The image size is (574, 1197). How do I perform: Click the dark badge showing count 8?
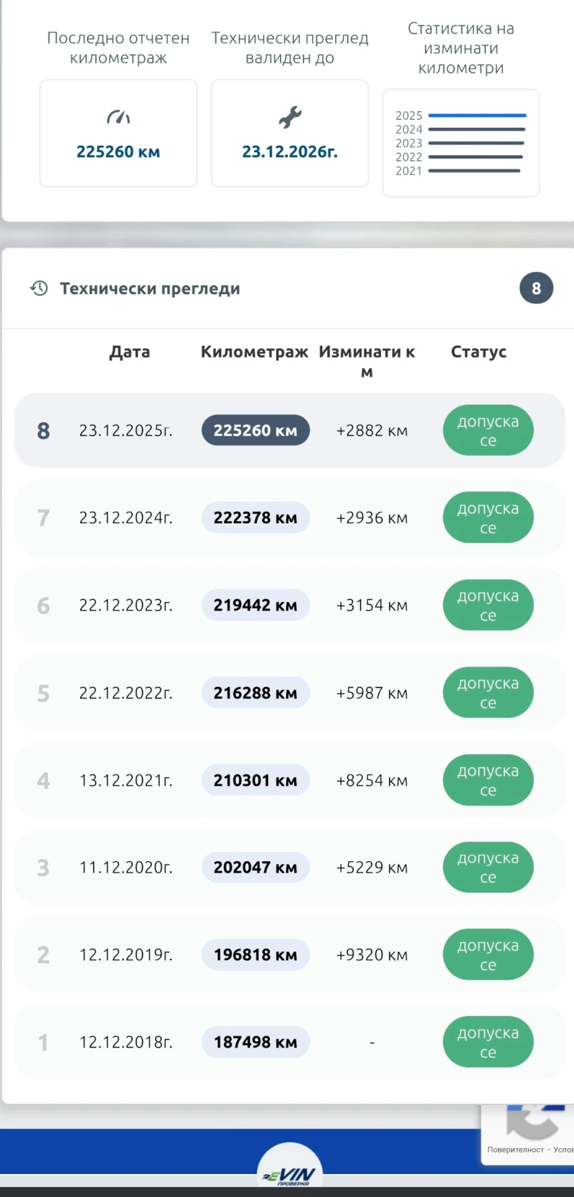536,288
